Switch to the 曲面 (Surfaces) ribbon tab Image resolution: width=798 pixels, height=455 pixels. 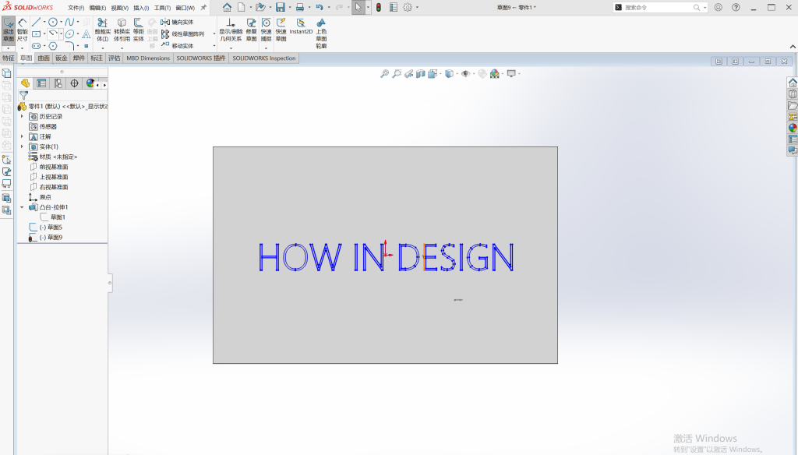pos(44,58)
